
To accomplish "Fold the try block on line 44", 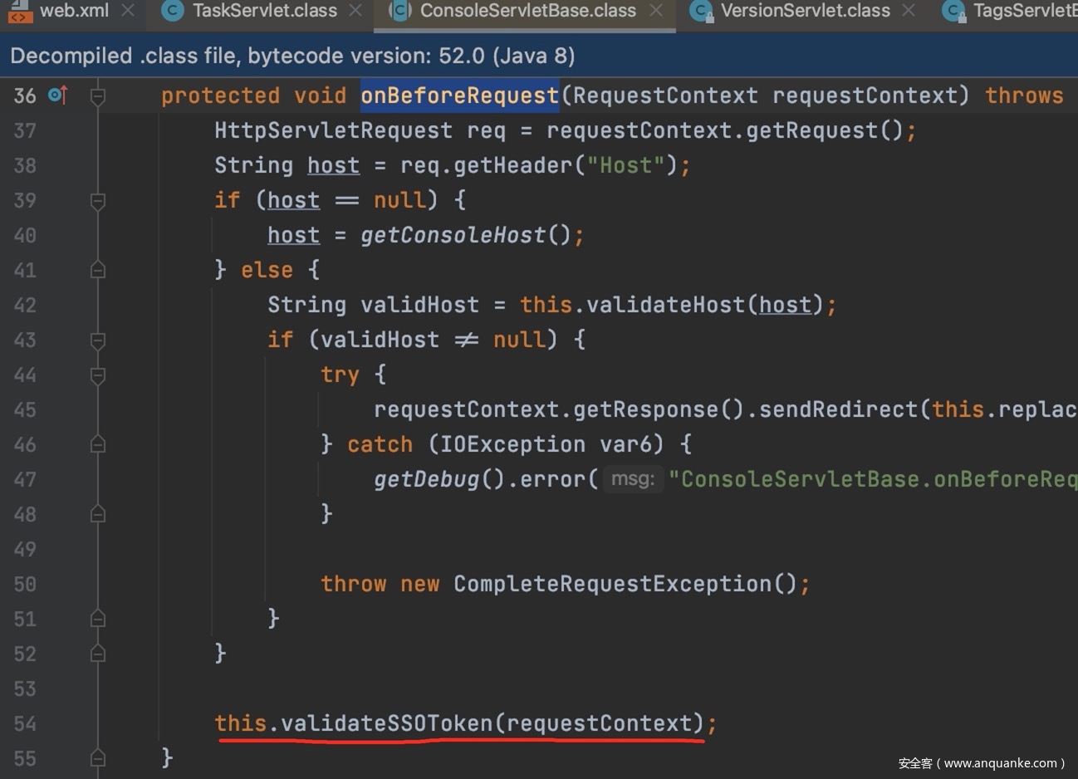I will point(97,375).
